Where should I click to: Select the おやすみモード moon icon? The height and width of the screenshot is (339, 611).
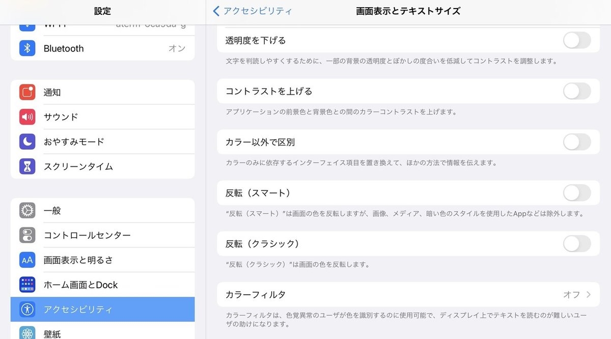click(x=26, y=142)
